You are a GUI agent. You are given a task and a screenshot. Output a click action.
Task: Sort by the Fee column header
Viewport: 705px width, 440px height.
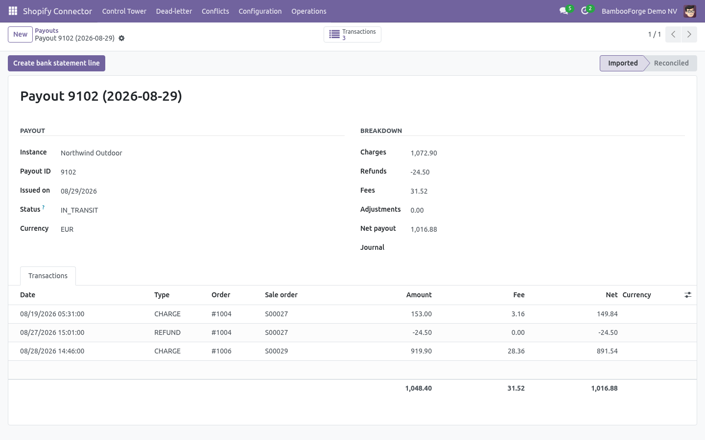(x=519, y=295)
